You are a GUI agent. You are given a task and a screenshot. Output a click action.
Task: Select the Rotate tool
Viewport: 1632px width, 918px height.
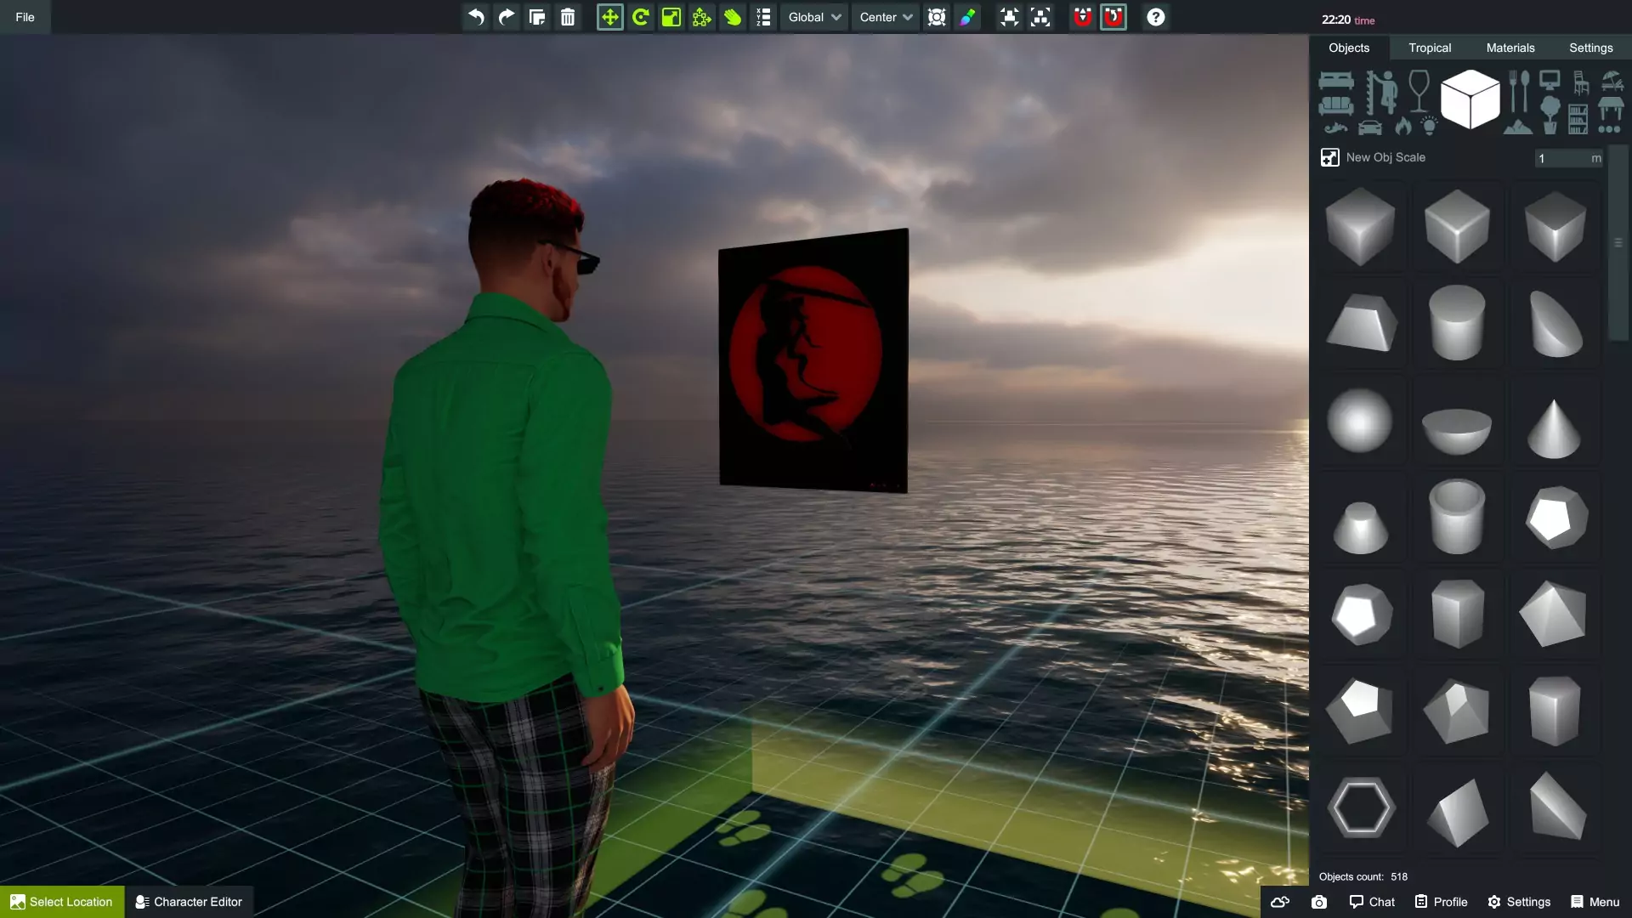point(641,17)
